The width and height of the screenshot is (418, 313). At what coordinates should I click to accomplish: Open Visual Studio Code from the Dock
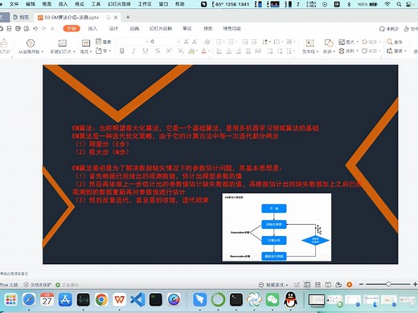click(x=137, y=299)
